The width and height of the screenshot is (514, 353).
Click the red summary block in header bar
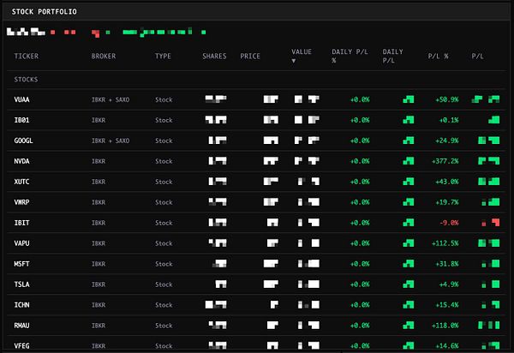[x=96, y=33]
